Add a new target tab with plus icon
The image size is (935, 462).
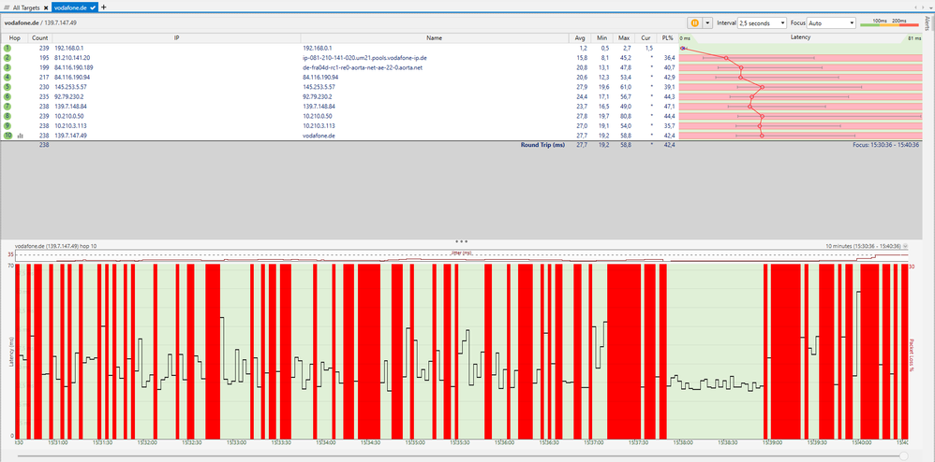coord(103,7)
